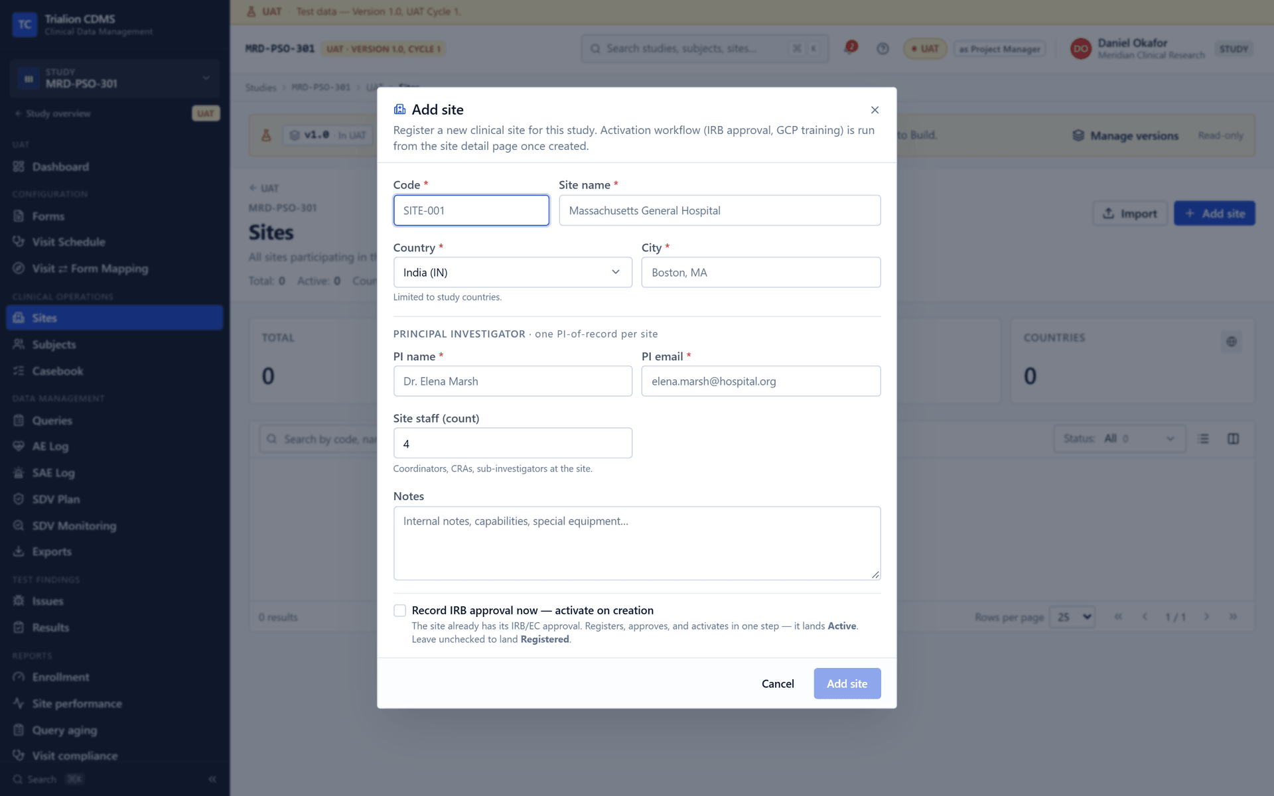
Task: Open Forms in sidebar
Action: point(115,216)
